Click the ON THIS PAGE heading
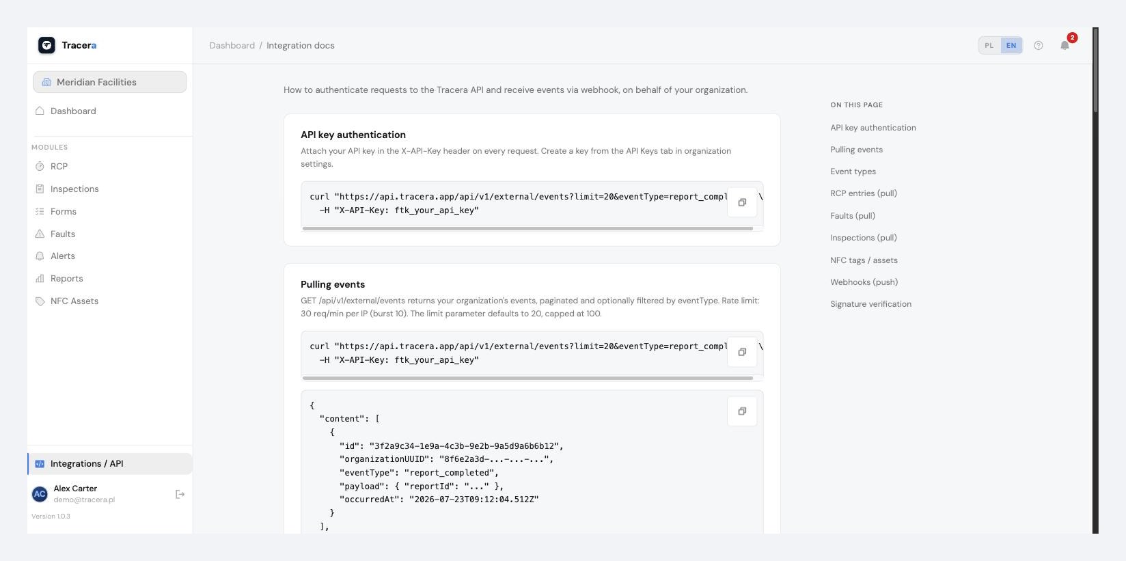Screen dimensions: 1126x561 [856, 105]
